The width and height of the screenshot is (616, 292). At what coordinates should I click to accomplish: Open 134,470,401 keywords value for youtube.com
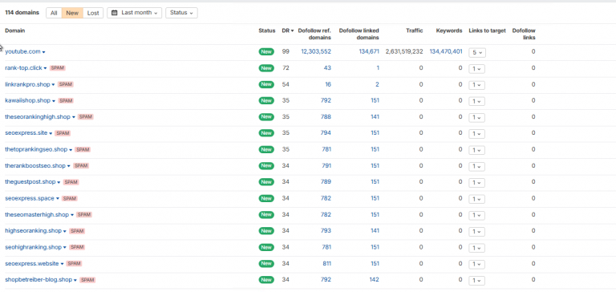coord(446,51)
